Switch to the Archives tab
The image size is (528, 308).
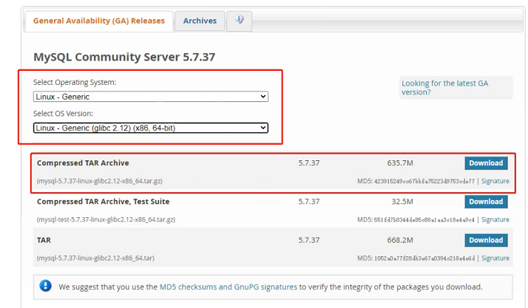[x=200, y=21]
